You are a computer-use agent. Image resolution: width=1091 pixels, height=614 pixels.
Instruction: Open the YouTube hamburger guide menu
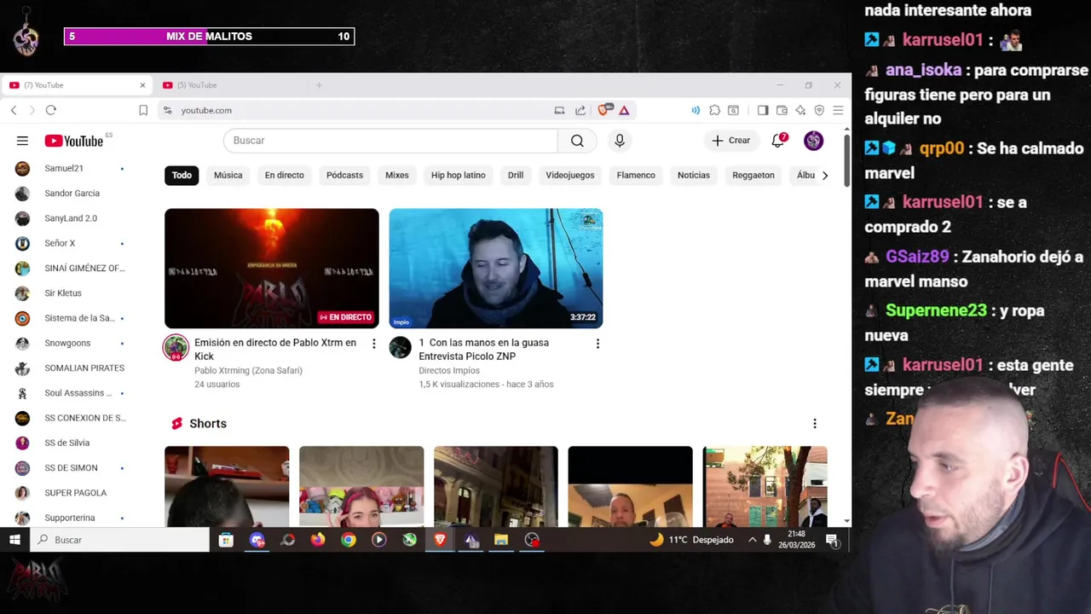(x=22, y=141)
